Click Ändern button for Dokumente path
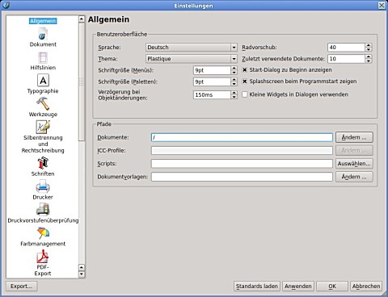Viewport: 388px width, 297px height. 354,137
